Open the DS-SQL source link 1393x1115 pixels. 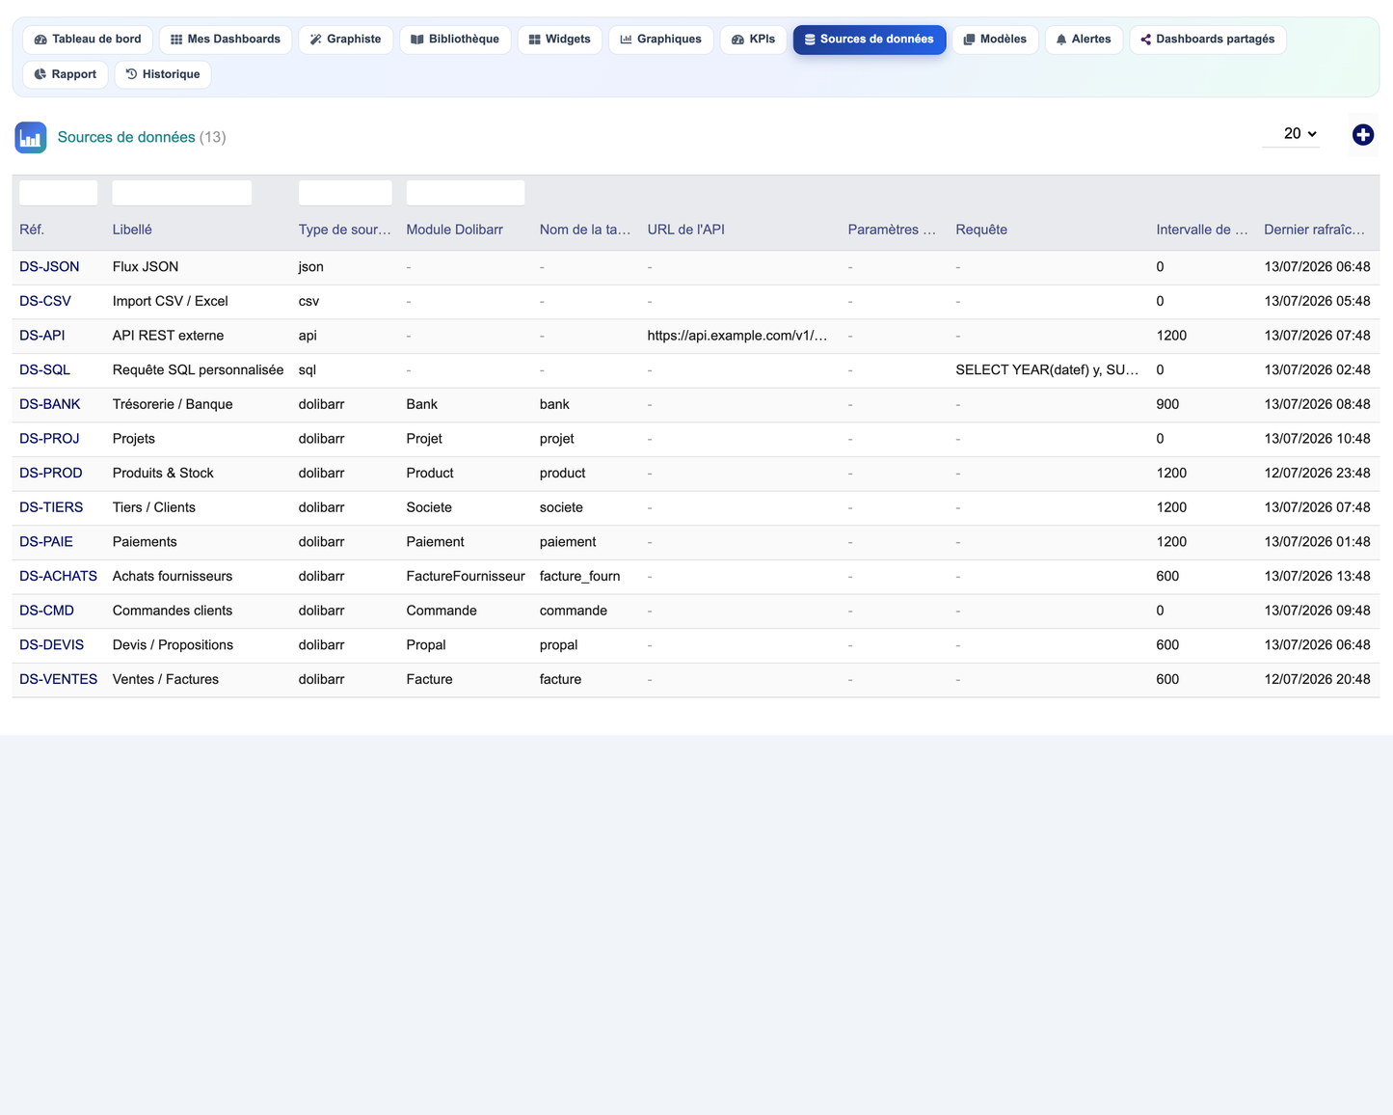point(44,370)
